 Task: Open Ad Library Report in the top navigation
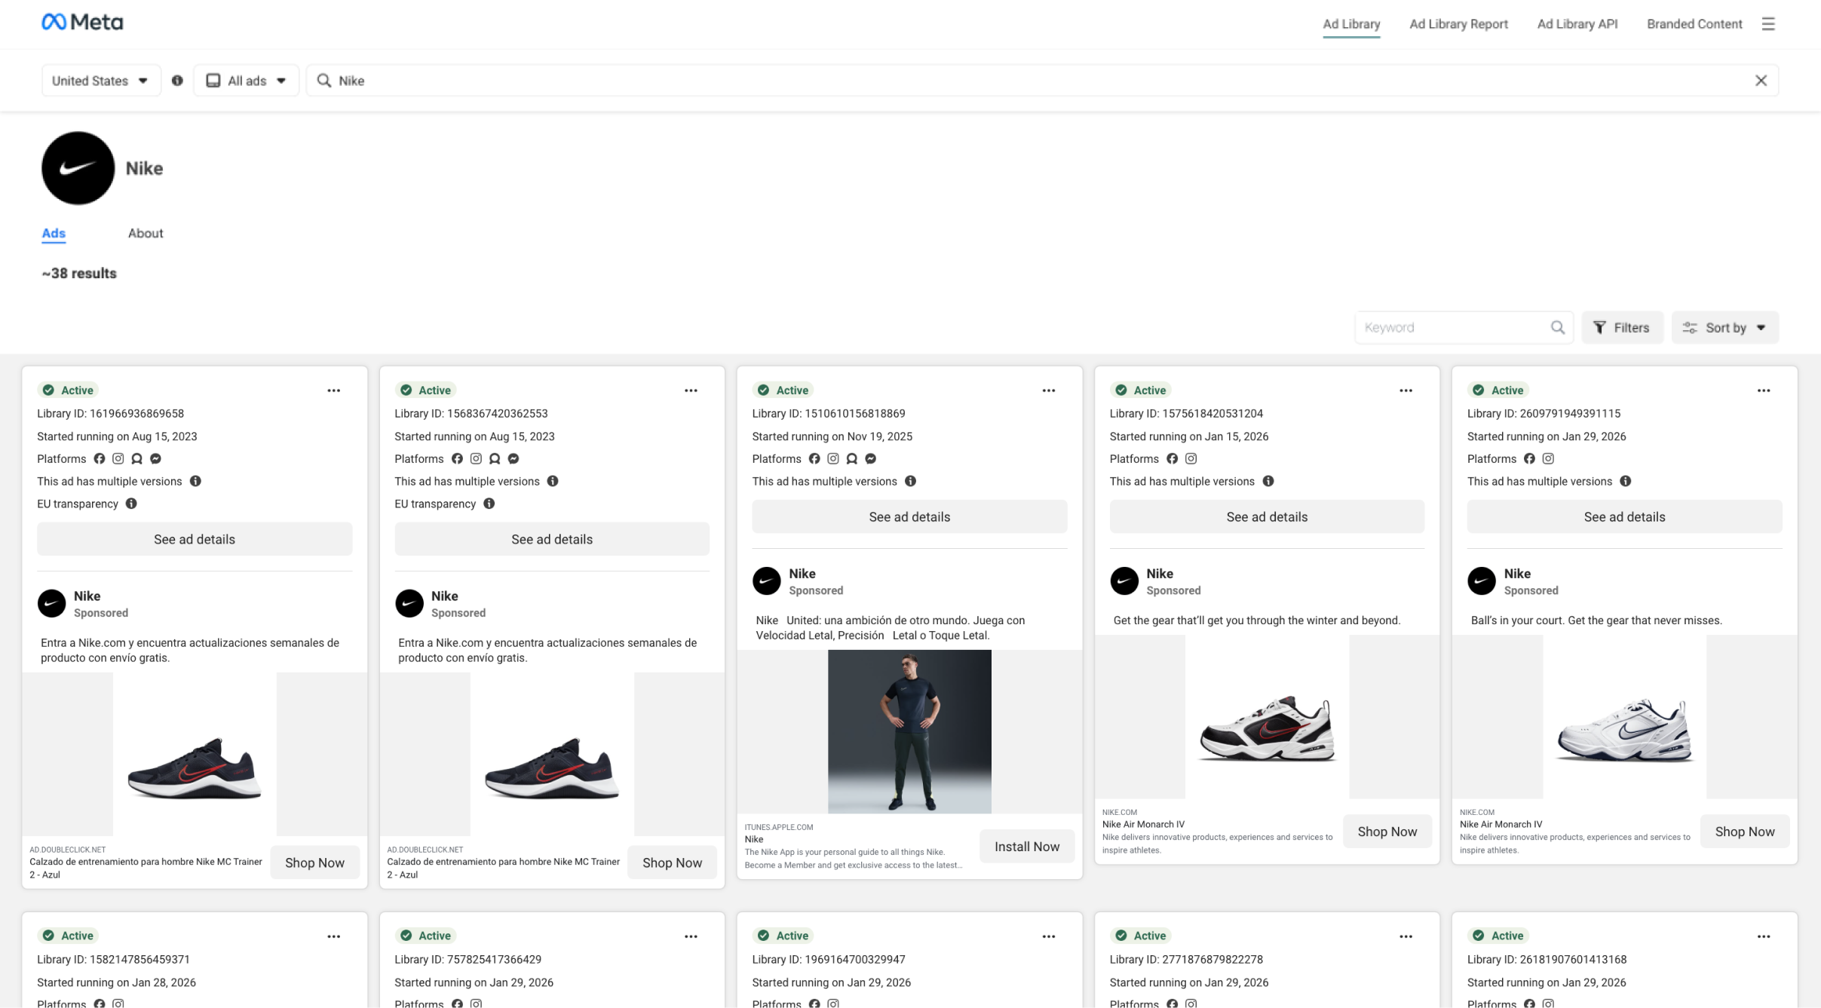coord(1458,24)
